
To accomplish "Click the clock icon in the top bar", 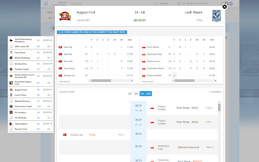I will [x=156, y=4].
